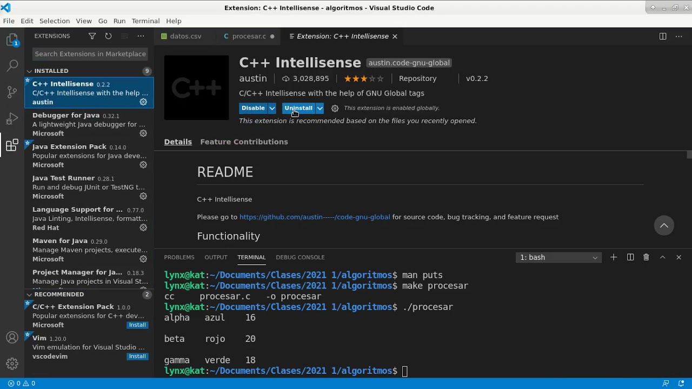692x389 pixels.
Task: Show errors and warnings in status bar
Action: coord(22,383)
